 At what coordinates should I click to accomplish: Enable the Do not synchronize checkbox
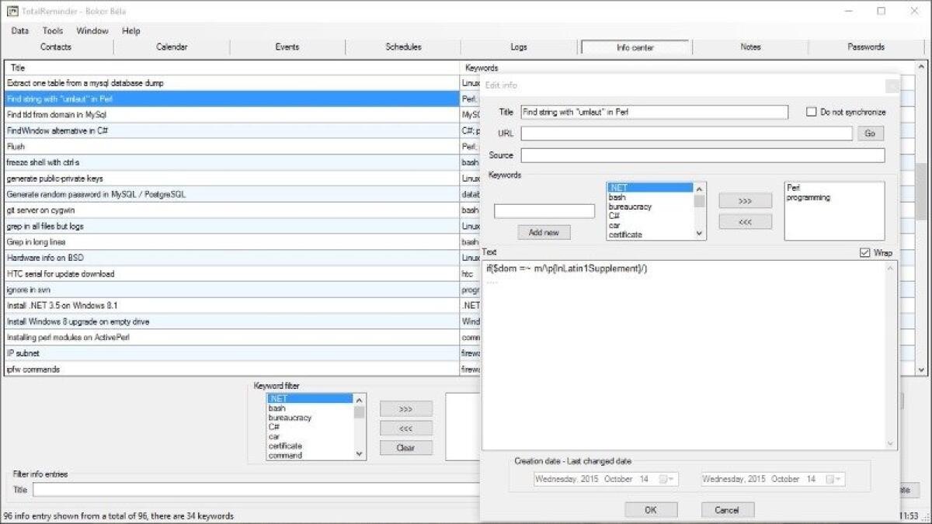[x=812, y=111]
